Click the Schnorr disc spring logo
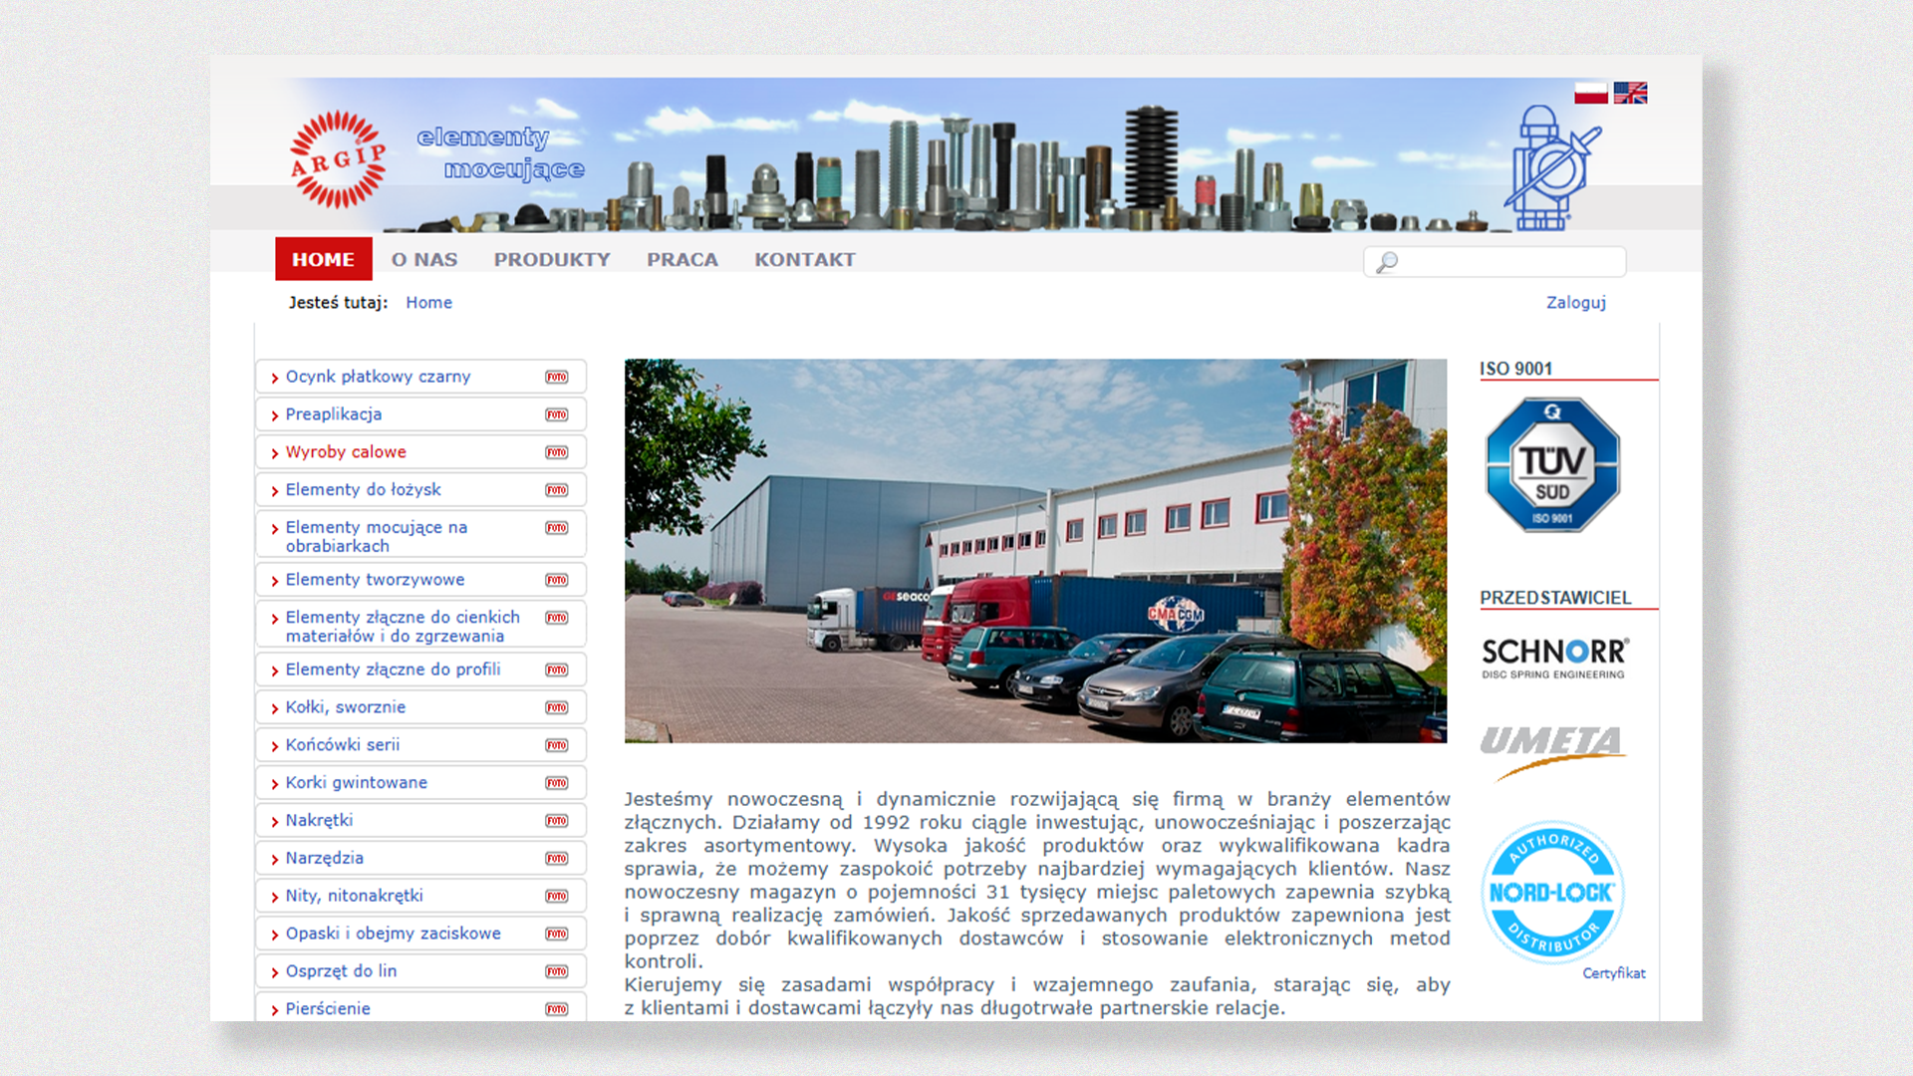This screenshot has height=1076, width=1913. point(1554,658)
